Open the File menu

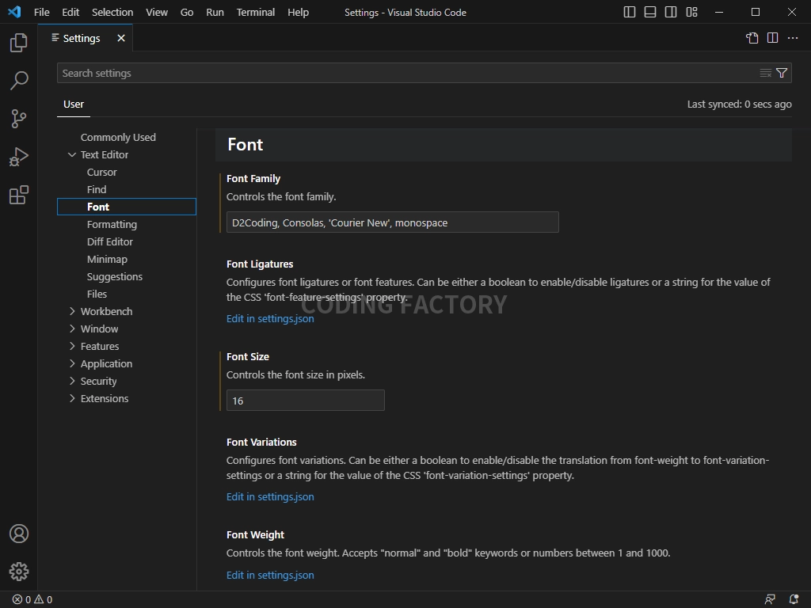coord(41,12)
